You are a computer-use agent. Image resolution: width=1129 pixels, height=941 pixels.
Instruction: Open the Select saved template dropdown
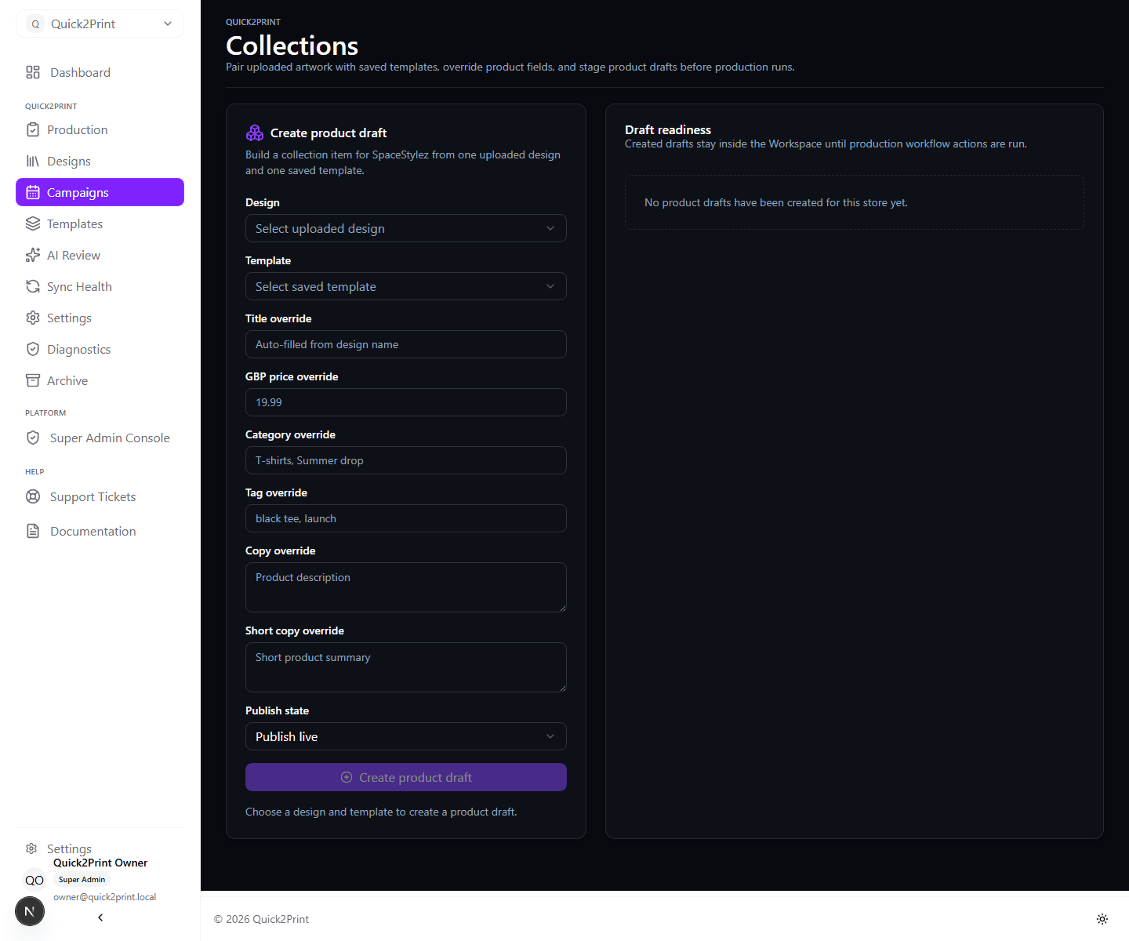[405, 286]
